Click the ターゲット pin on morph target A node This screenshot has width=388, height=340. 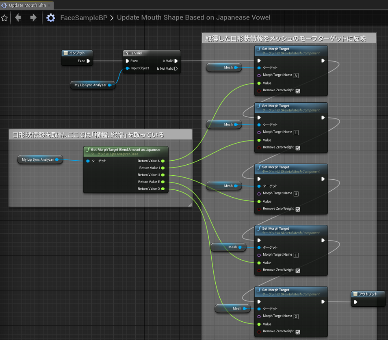[259, 68]
